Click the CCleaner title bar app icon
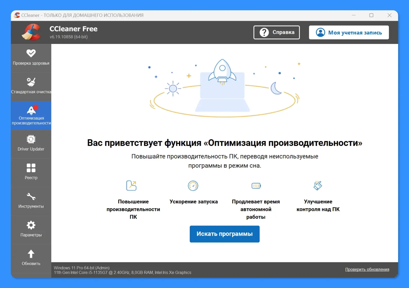This screenshot has height=288, width=409. [x=17, y=15]
